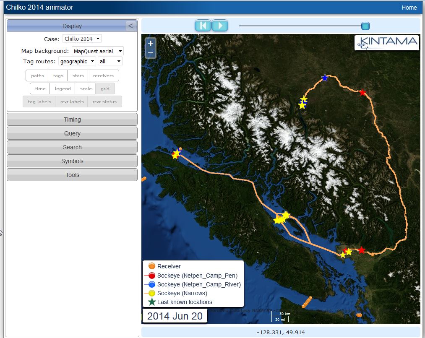Toggle the paths display option
This screenshot has height=338, width=425.
pyautogui.click(x=37, y=76)
